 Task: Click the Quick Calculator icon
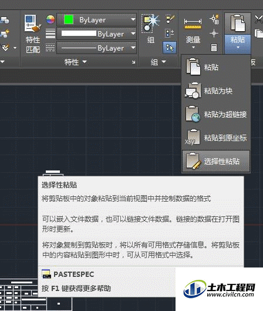click(214, 48)
